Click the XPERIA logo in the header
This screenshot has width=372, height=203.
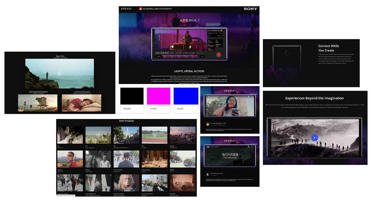tap(126, 9)
